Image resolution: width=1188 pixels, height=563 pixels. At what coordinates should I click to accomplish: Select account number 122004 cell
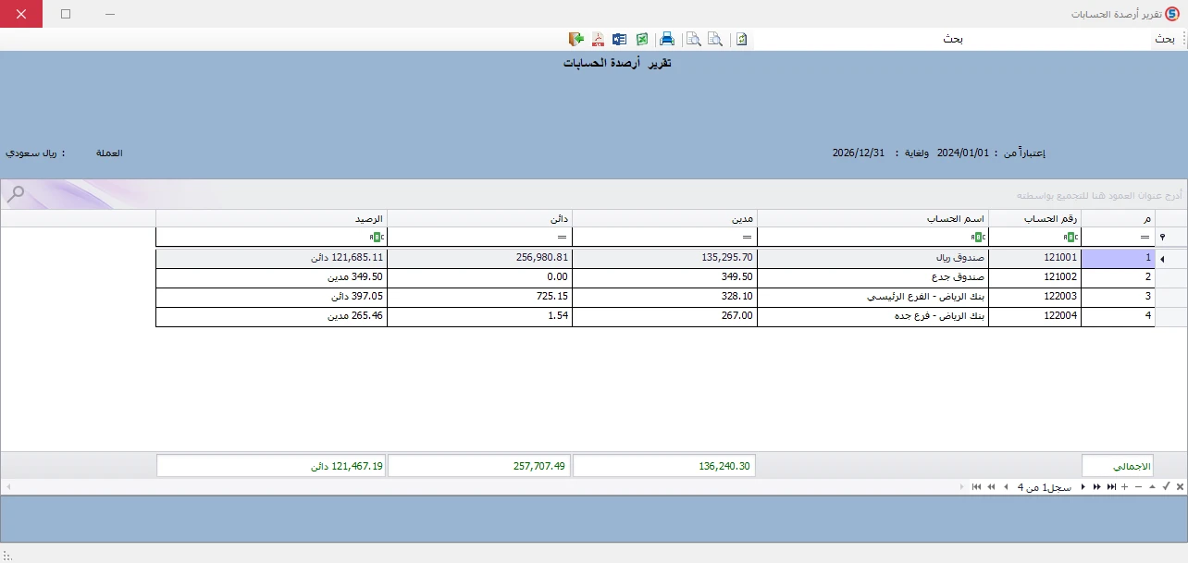[x=1034, y=316]
